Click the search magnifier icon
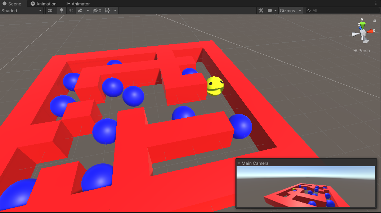The width and height of the screenshot is (381, 213). point(309,10)
